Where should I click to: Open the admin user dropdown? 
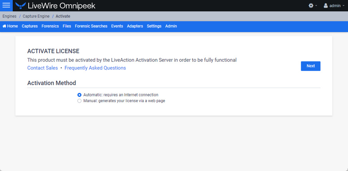pyautogui.click(x=334, y=6)
